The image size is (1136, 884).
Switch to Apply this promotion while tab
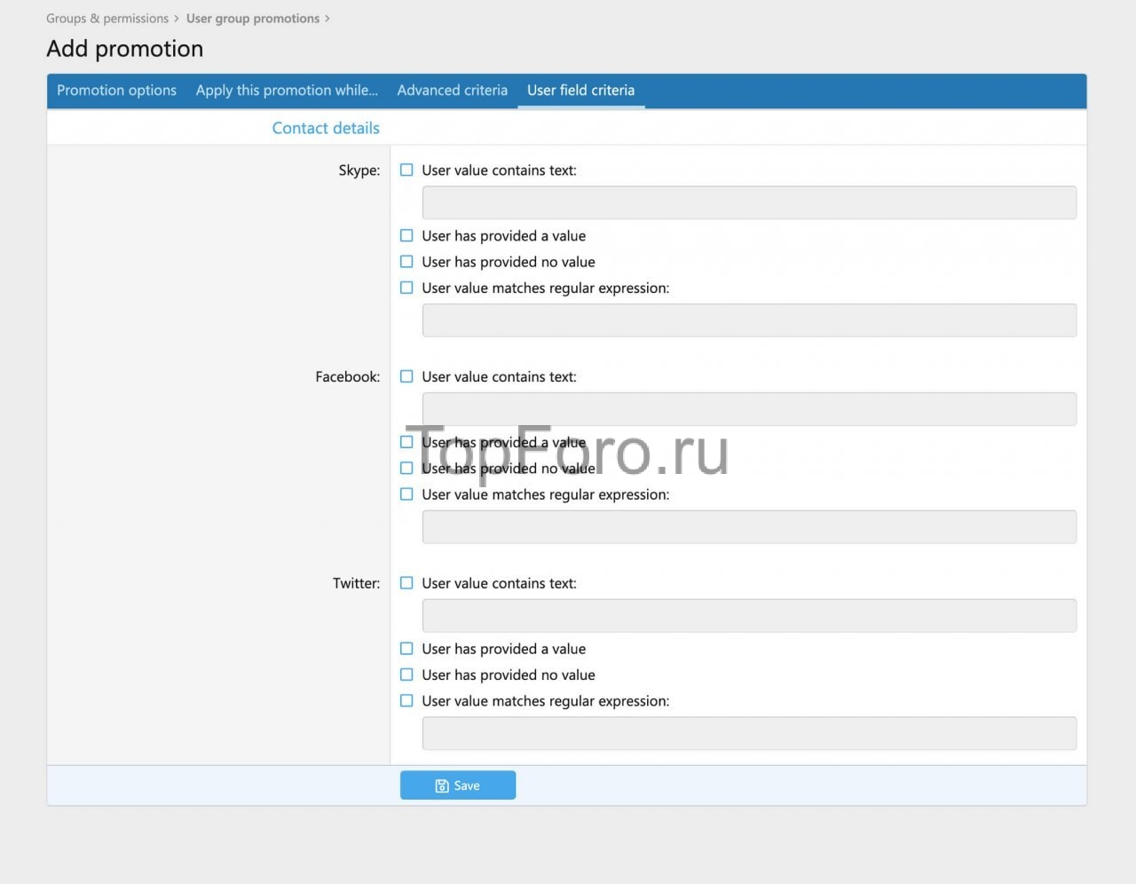tap(287, 91)
